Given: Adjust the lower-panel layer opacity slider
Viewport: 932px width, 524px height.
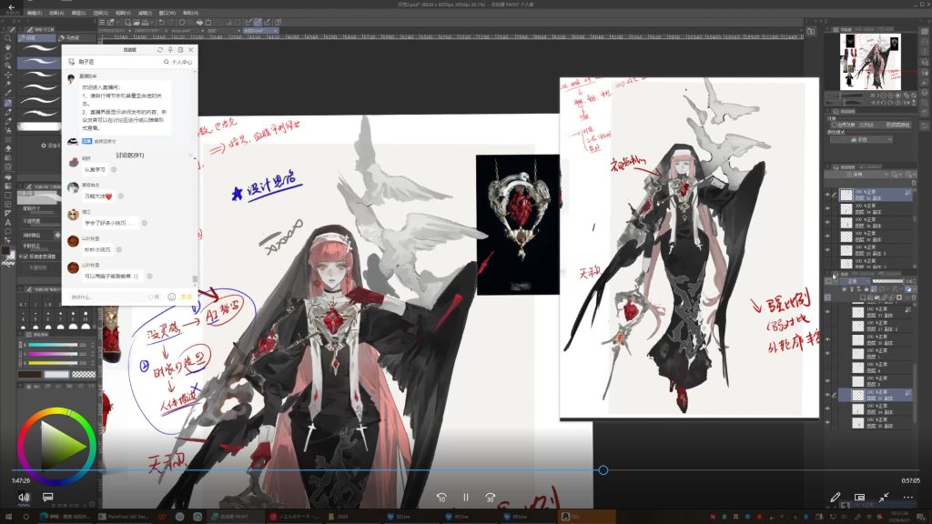Looking at the screenshot, I should pos(886,281).
